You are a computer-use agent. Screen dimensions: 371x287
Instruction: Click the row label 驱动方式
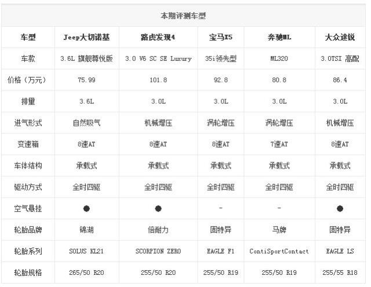(x=28, y=187)
